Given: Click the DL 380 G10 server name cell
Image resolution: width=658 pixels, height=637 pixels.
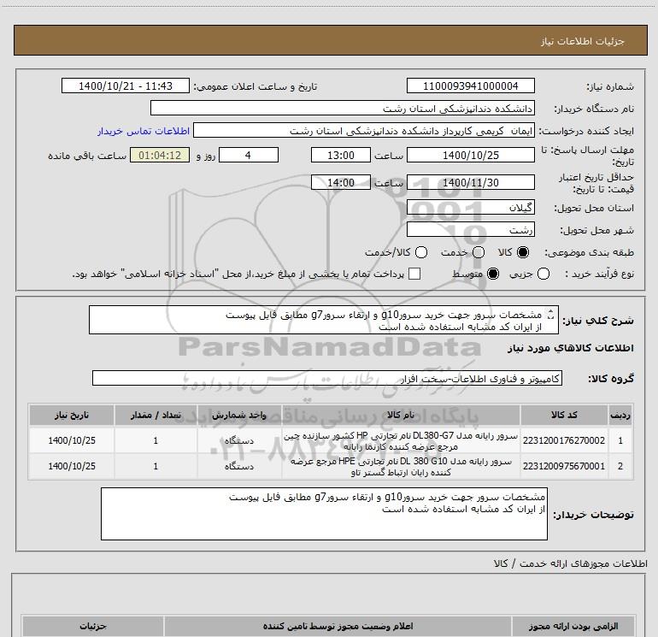Looking at the screenshot, I should [x=401, y=466].
